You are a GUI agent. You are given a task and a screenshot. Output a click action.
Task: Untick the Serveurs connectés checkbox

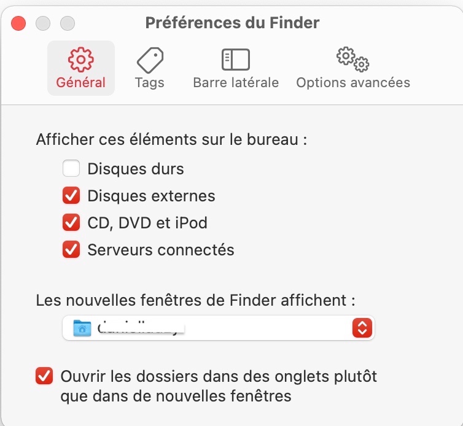[71, 250]
